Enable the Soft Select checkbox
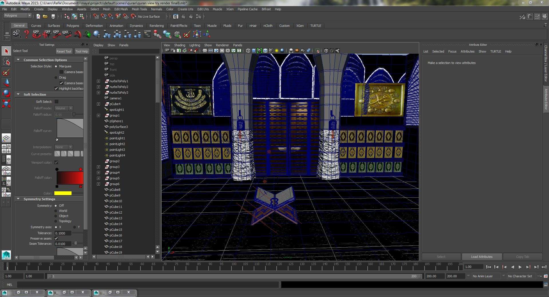The width and height of the screenshot is (549, 297). coord(56,102)
